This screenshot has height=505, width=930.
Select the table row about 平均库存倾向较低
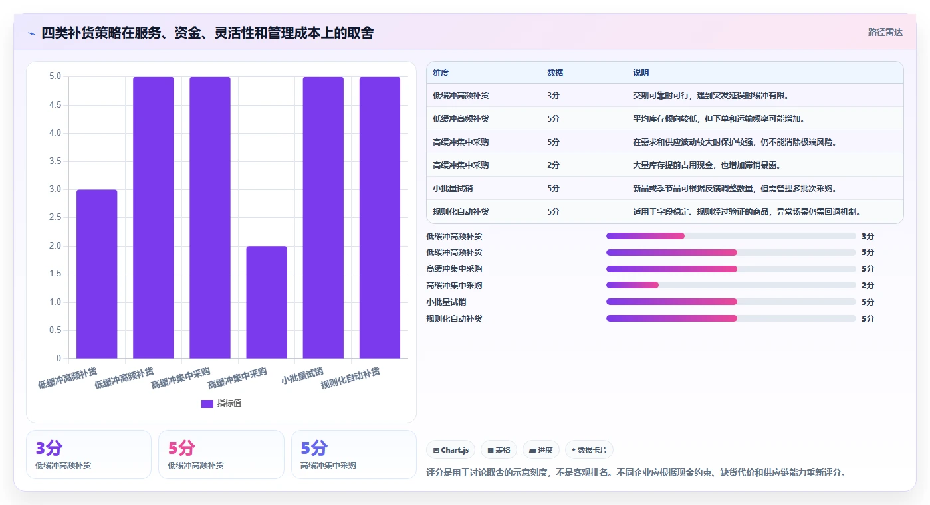tap(665, 119)
